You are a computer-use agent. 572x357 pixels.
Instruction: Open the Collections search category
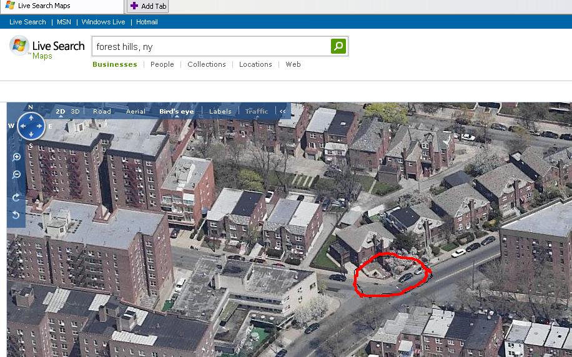point(206,64)
